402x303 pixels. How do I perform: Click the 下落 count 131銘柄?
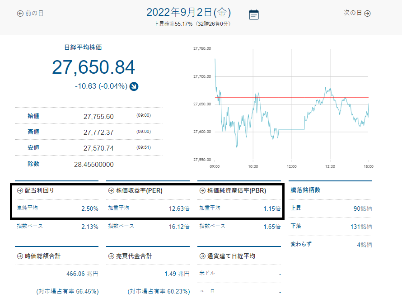361,227
